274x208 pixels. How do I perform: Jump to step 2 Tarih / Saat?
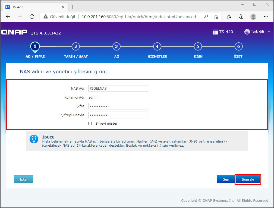[75, 46]
